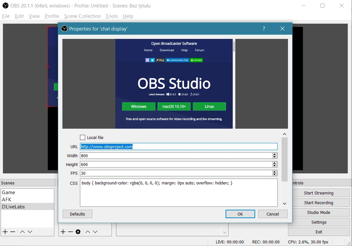Image resolution: width=352 pixels, height=246 pixels.
Task: Click Home link in browser preview
Action: click(x=148, y=50)
